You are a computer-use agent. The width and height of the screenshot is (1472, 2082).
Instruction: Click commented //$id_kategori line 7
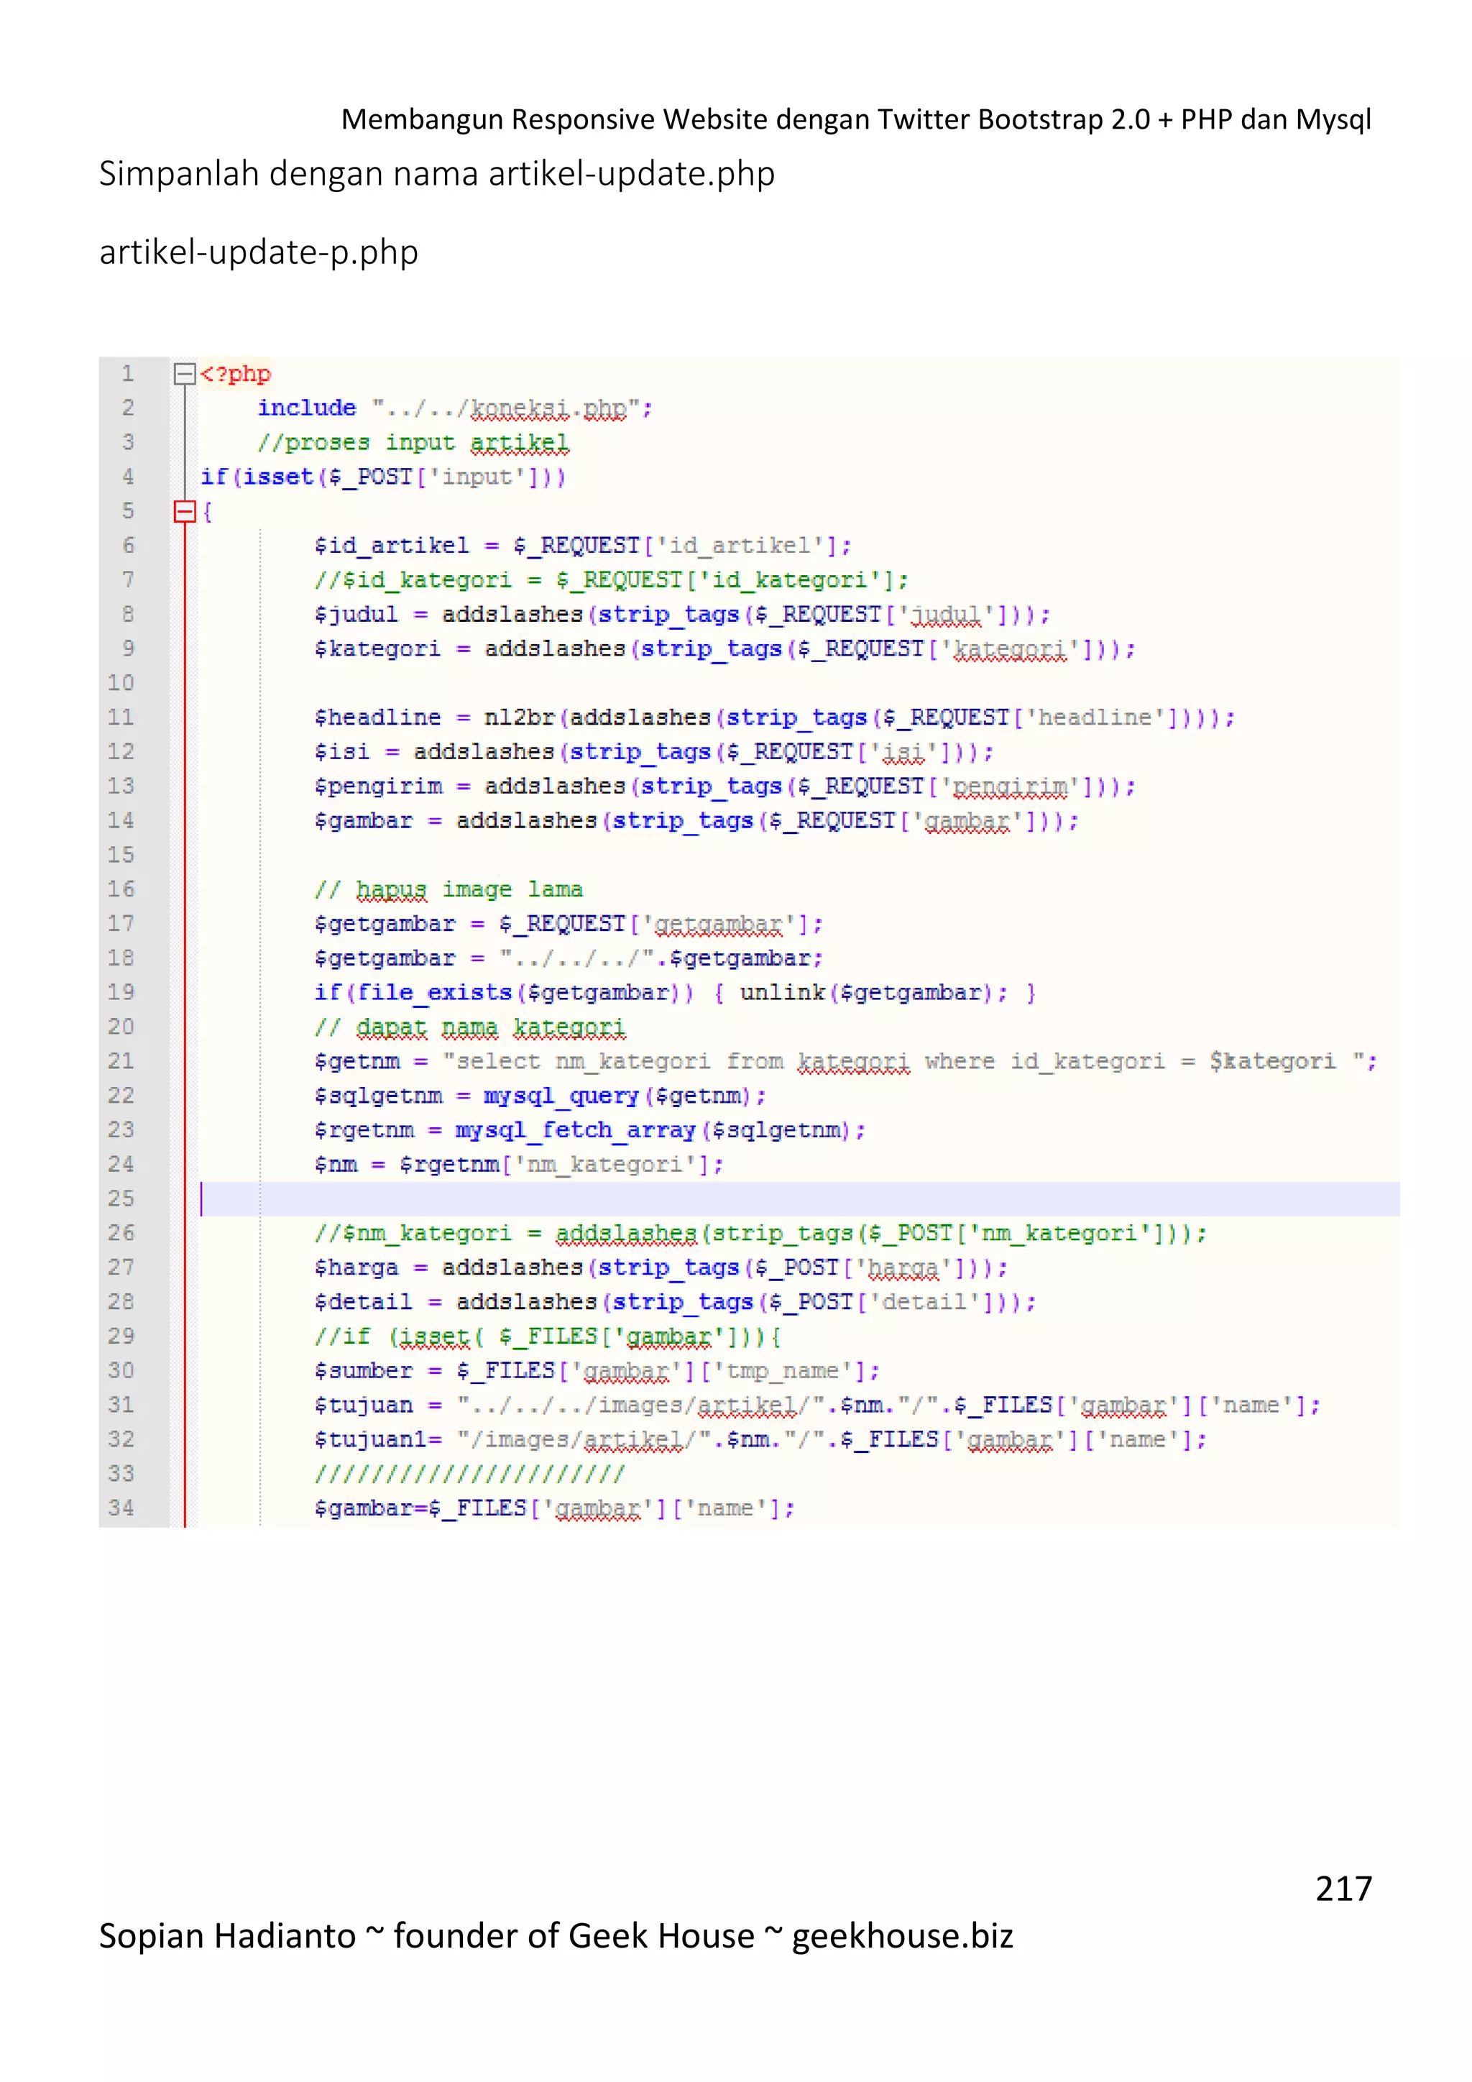point(612,580)
